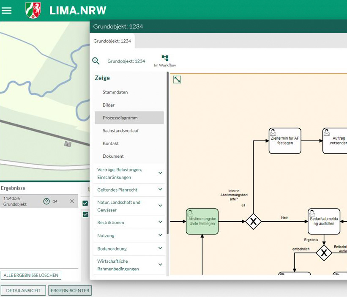Open the DETAILANSICHT view
This screenshot has width=347, height=297.
pyautogui.click(x=23, y=291)
